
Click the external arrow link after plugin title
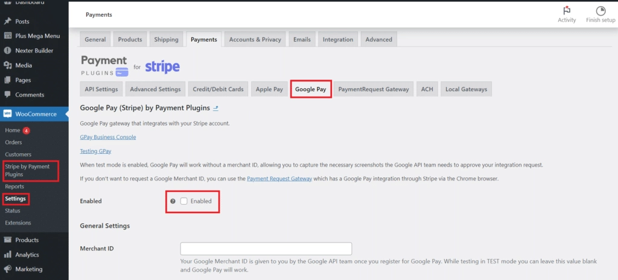point(215,107)
